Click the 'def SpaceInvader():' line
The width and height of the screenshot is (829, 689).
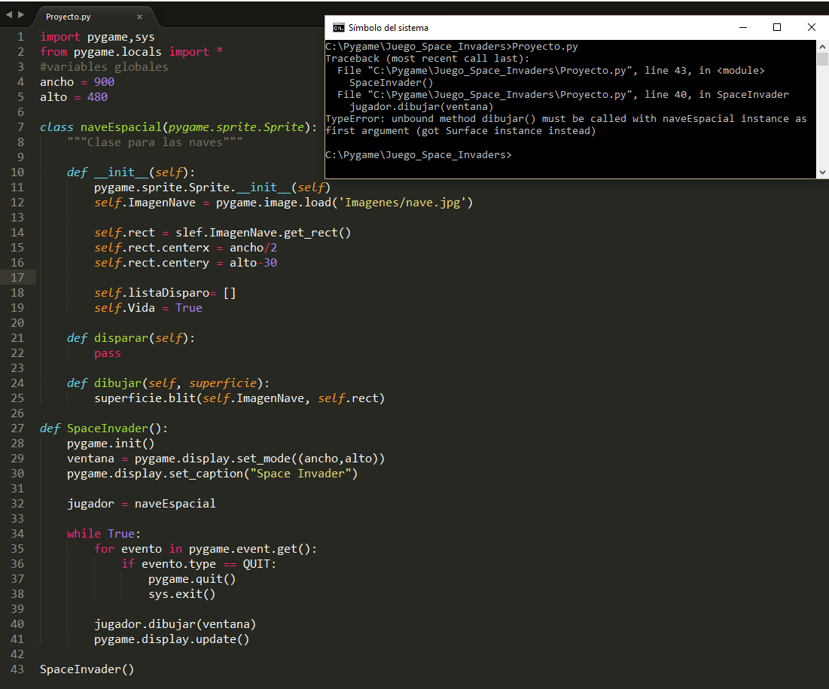click(104, 428)
